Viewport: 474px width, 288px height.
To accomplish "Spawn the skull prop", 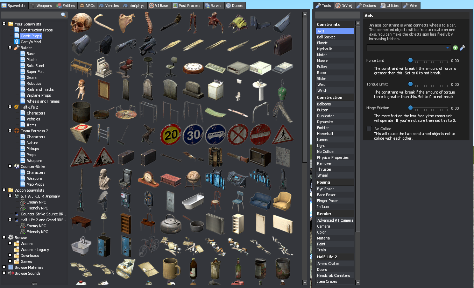I will [82, 23].
